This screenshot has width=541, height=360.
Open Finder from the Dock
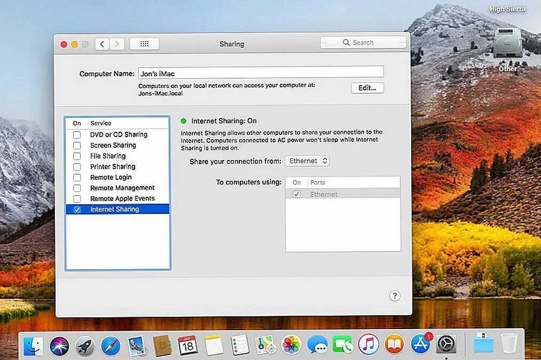34,346
